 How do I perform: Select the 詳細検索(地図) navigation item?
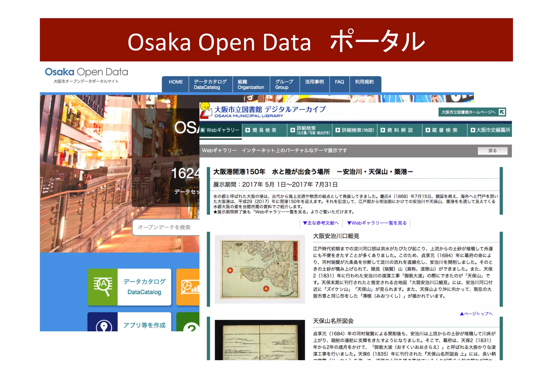355,130
